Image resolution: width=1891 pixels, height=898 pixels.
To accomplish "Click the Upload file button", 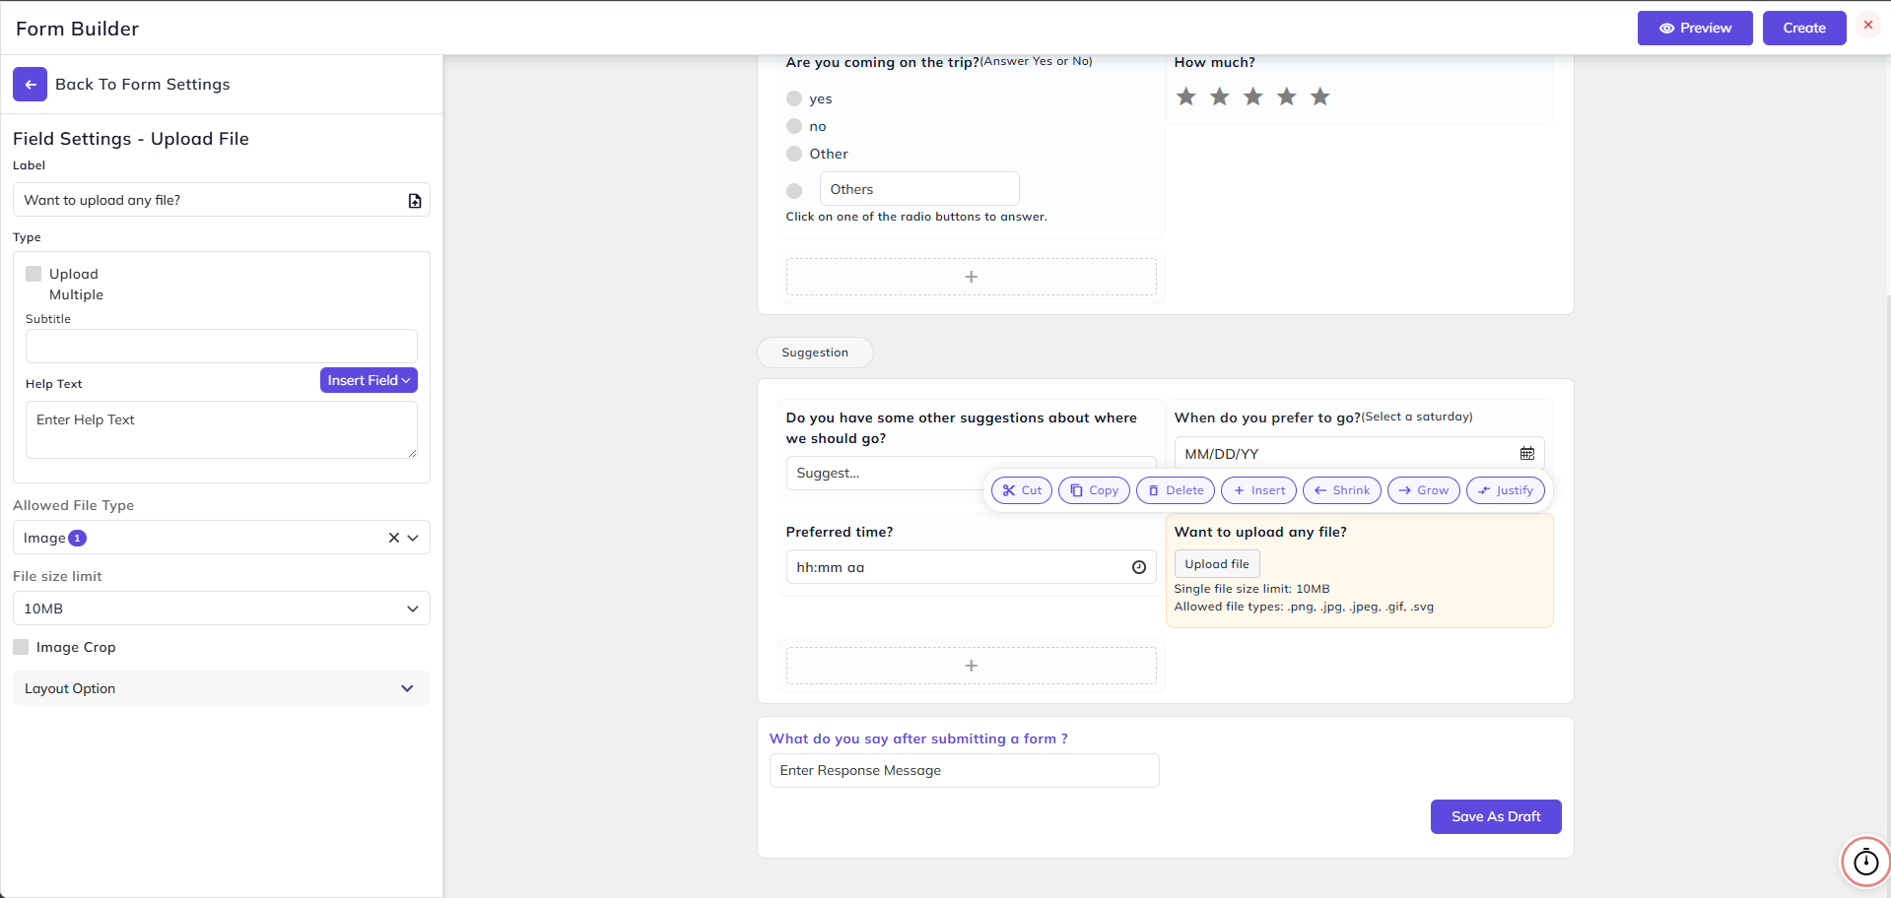I will pyautogui.click(x=1217, y=564).
